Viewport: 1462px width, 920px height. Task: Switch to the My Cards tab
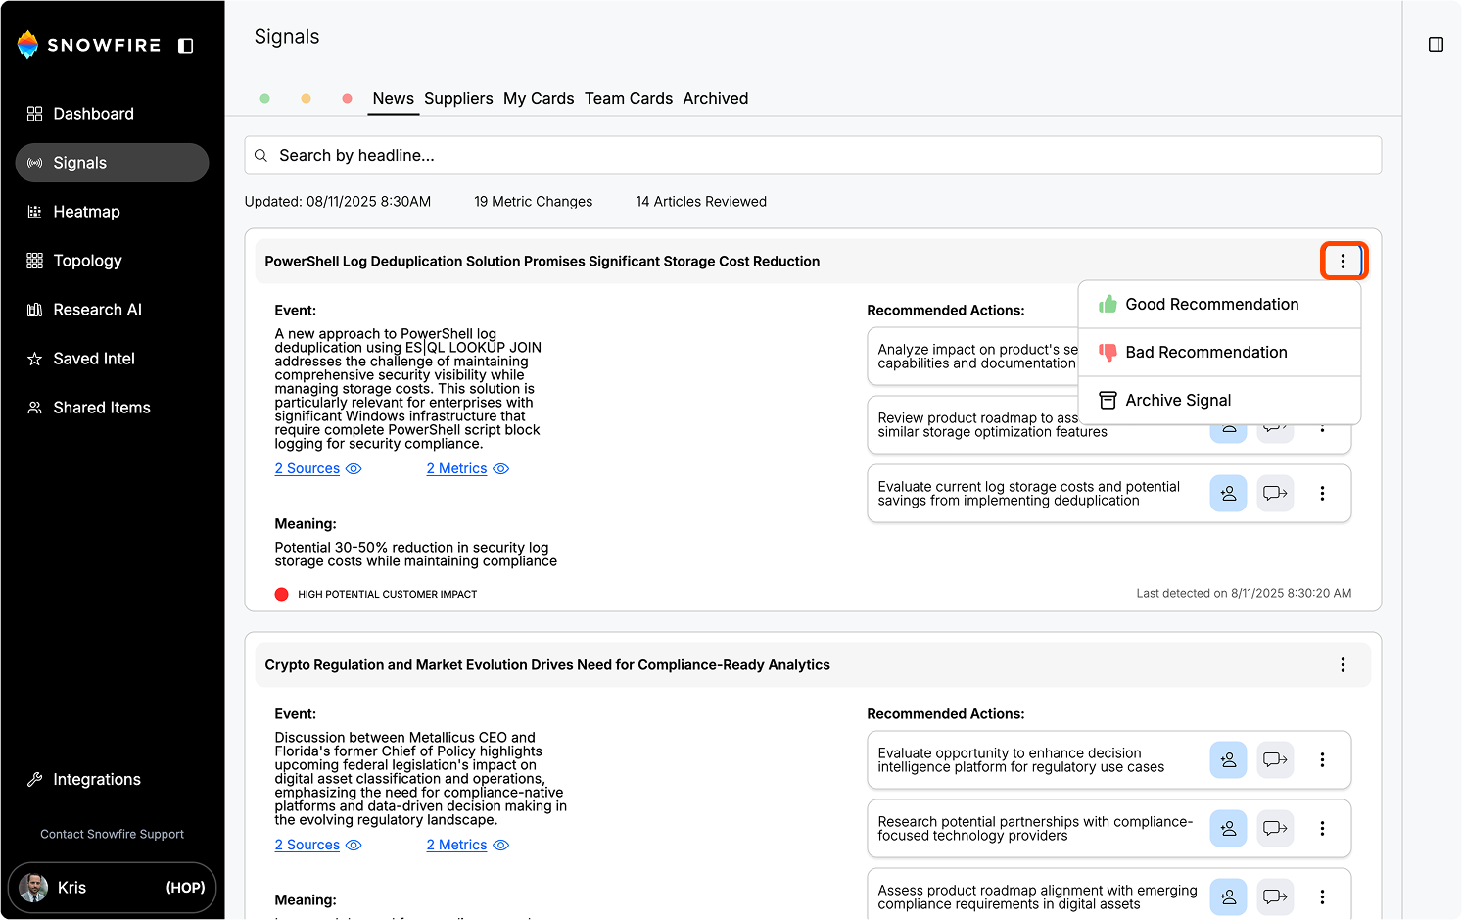tap(539, 99)
